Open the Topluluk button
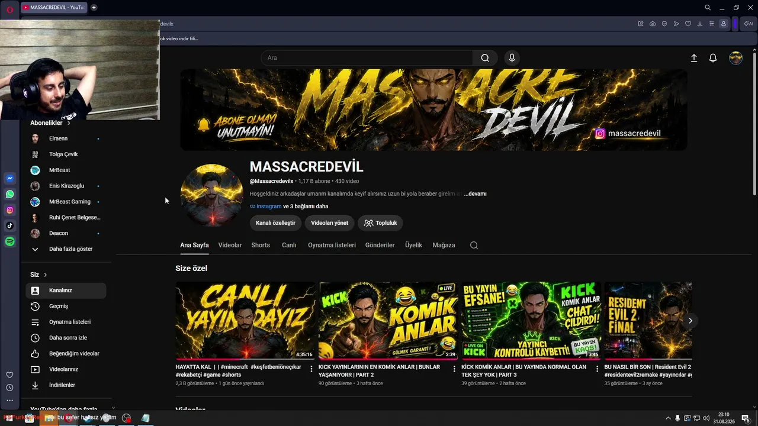This screenshot has height=426, width=758. (380, 223)
